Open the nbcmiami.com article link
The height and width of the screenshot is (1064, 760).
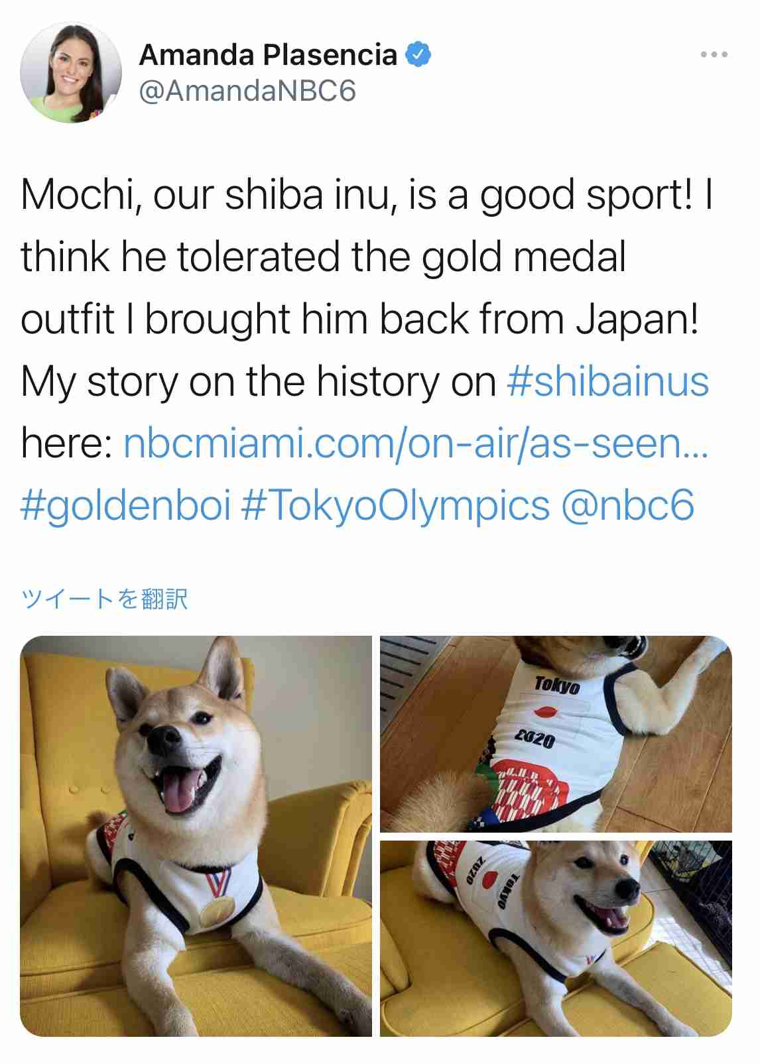(x=416, y=443)
